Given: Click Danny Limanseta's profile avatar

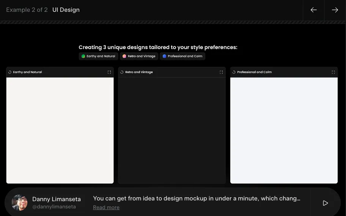Looking at the screenshot, I should (20, 203).
